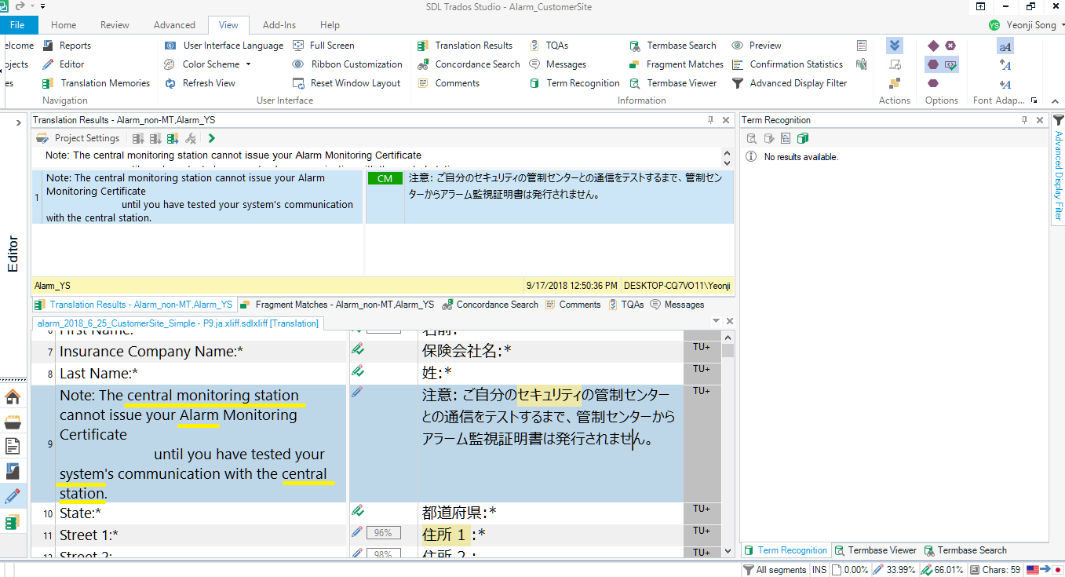
Task: Click the editor's vertical scrollbar thumb
Action: point(728,350)
